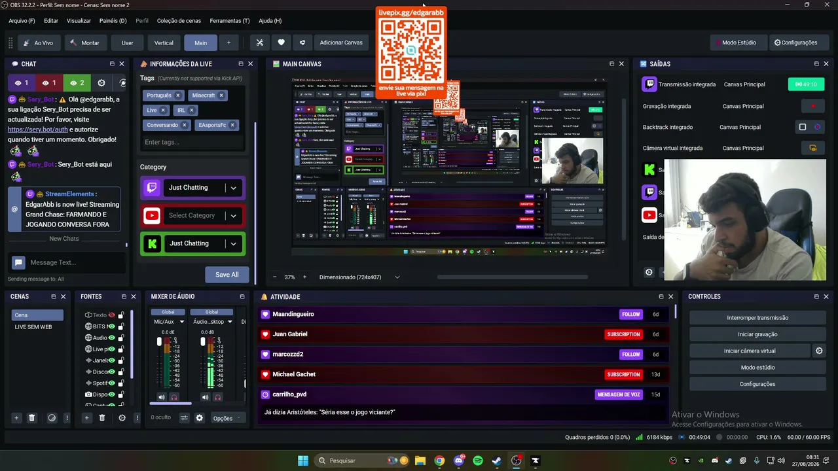Mute the Mic/Aux speaker icon
The width and height of the screenshot is (838, 471).
[x=162, y=397]
